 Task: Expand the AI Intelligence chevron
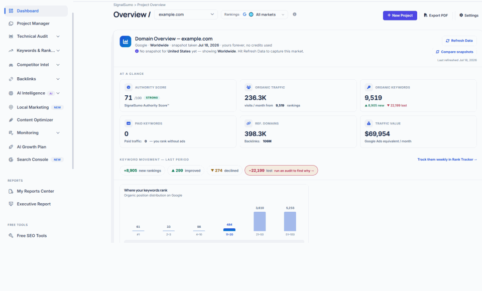pyautogui.click(x=58, y=93)
